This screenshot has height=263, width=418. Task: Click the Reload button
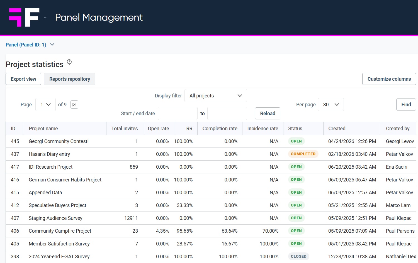click(268, 114)
